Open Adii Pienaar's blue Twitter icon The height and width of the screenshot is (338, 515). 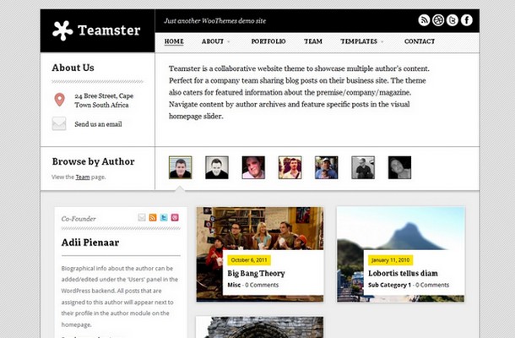pos(164,217)
